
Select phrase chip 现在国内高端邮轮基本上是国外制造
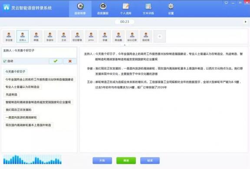pyautogui.click(x=28, y=125)
